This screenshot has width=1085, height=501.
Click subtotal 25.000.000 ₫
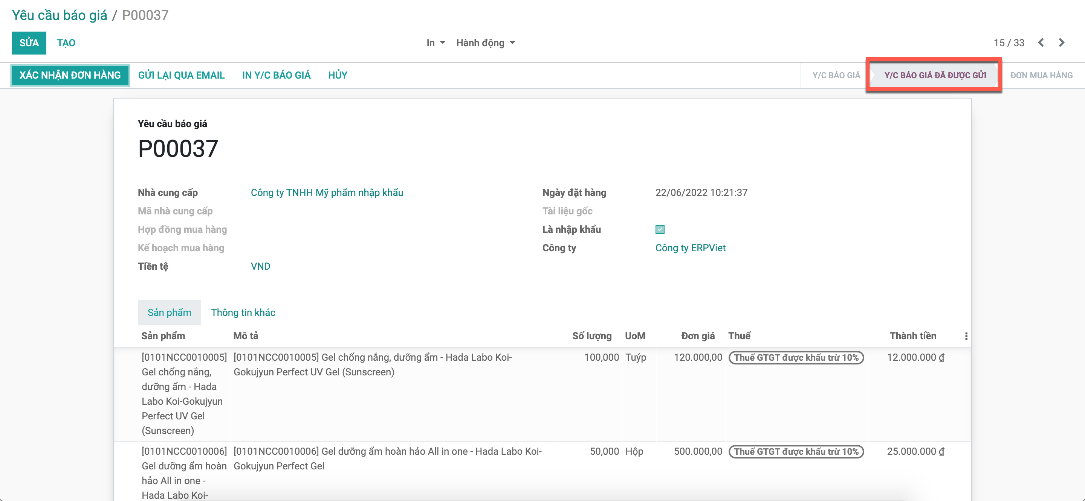point(915,451)
